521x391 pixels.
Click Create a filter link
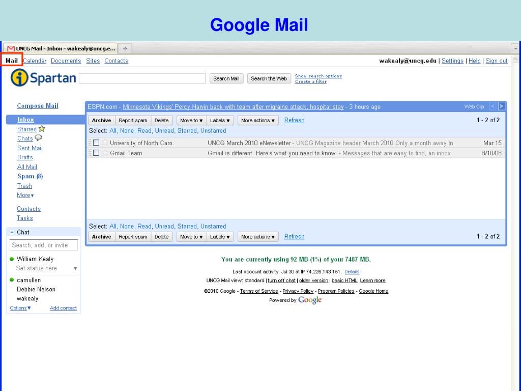click(x=311, y=81)
